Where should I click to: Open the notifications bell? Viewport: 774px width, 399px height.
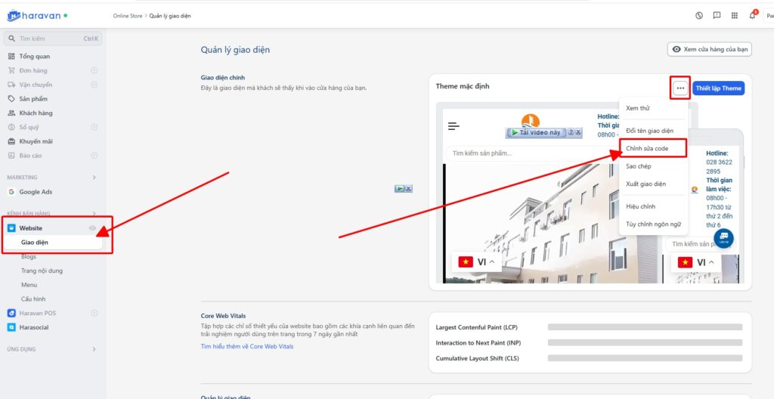click(x=752, y=15)
